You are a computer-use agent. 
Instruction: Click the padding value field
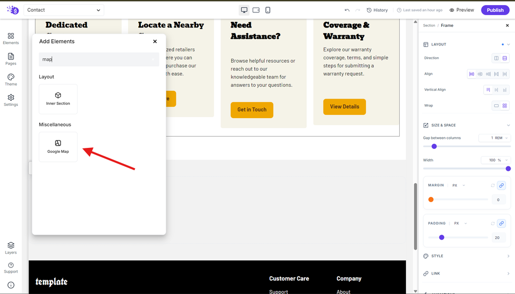coord(498,238)
